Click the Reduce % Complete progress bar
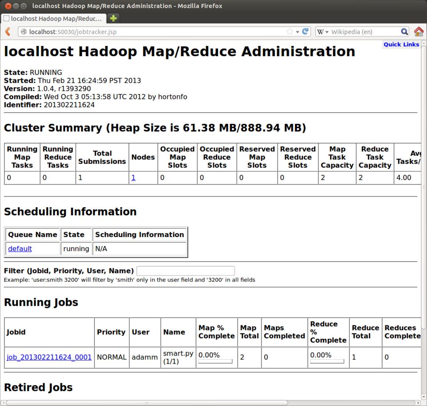 click(x=327, y=361)
